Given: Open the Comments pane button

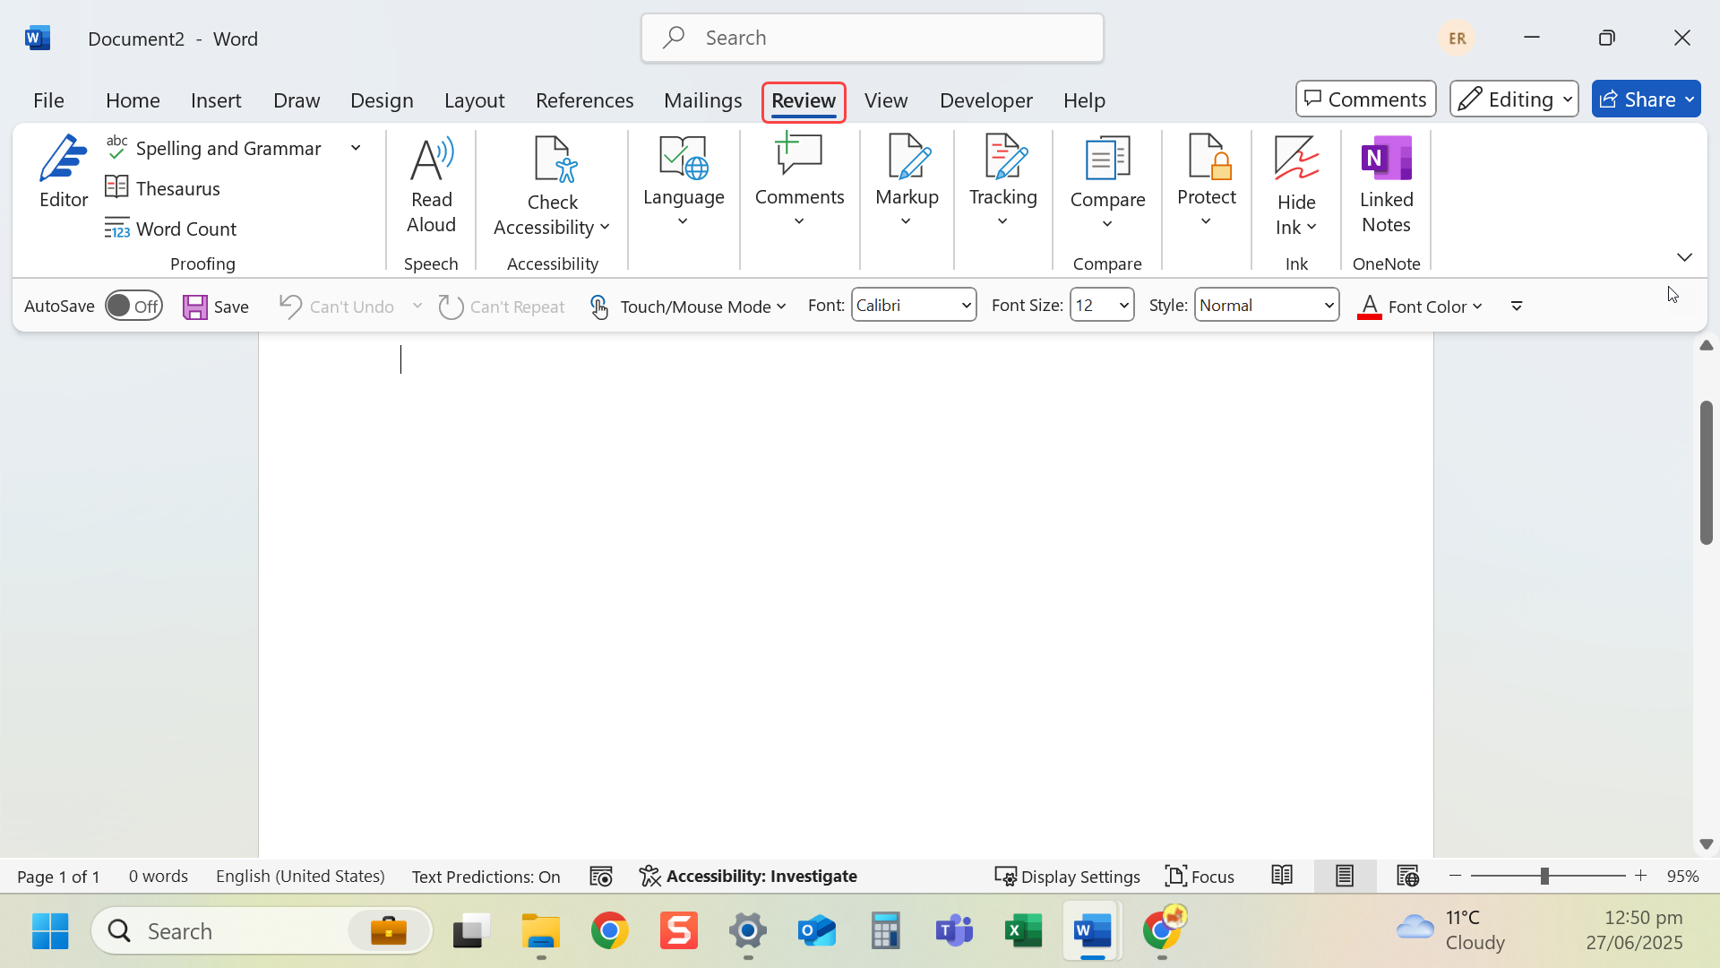Looking at the screenshot, I should point(1365,99).
